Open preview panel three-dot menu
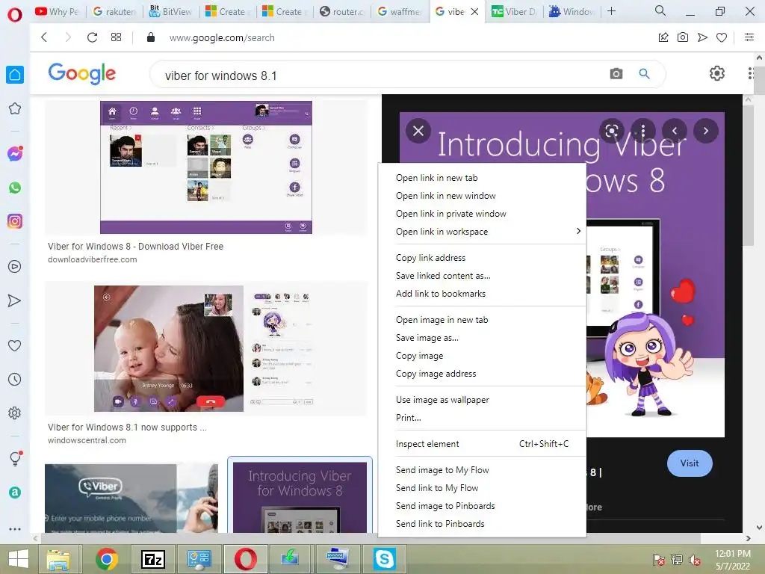 [643, 130]
